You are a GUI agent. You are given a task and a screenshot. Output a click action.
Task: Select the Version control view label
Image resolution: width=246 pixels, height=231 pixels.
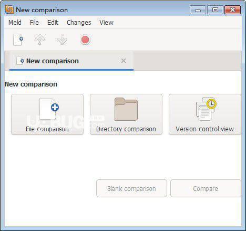click(x=204, y=129)
